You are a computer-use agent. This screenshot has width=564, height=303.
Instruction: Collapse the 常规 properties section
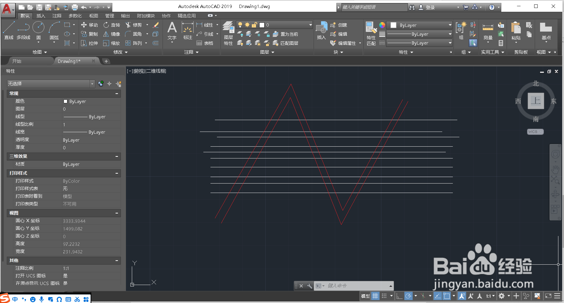(117, 94)
